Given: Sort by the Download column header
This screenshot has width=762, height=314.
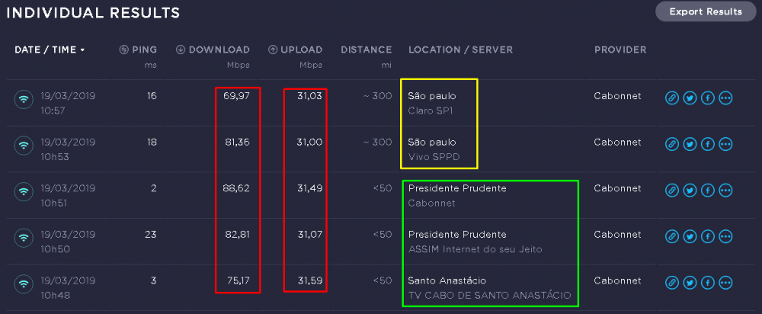Looking at the screenshot, I should [218, 50].
